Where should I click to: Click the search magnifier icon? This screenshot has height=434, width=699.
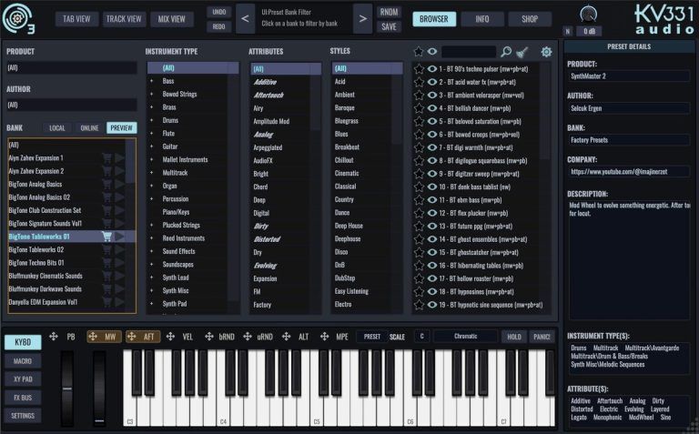coord(506,52)
